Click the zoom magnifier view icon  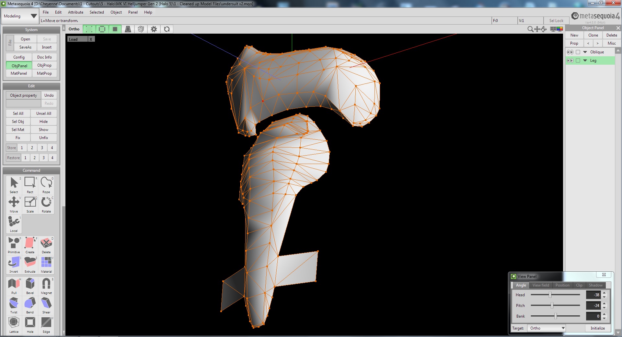(530, 29)
